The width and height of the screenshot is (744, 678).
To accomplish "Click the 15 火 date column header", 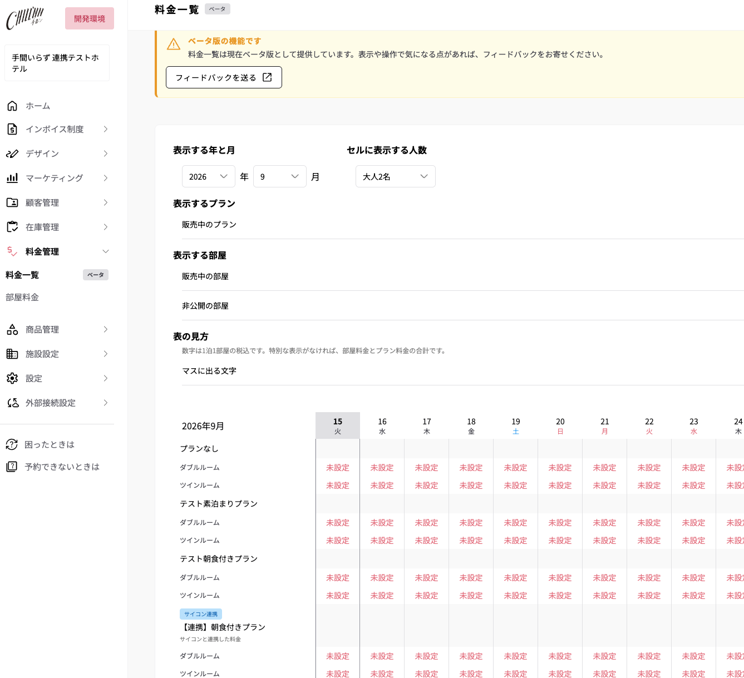I will (338, 425).
